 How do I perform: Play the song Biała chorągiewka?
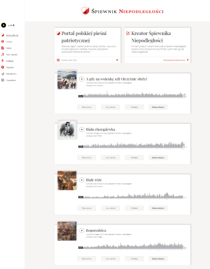pyautogui.click(x=82, y=130)
